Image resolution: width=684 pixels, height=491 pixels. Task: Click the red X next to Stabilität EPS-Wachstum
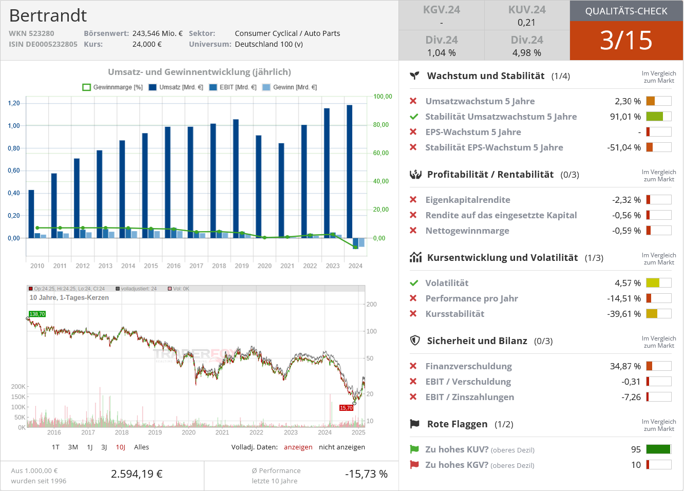point(413,147)
